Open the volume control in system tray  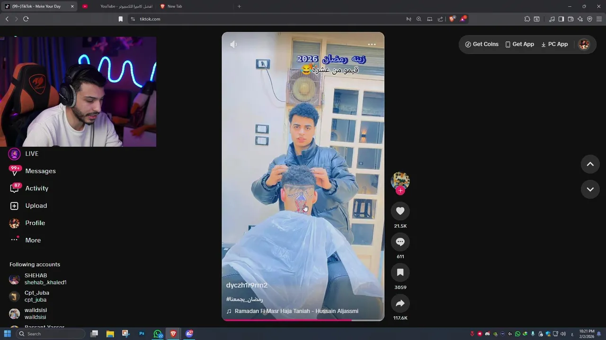[x=563, y=334]
